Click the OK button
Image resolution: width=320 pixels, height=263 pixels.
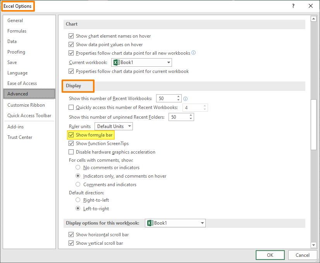(270, 255)
